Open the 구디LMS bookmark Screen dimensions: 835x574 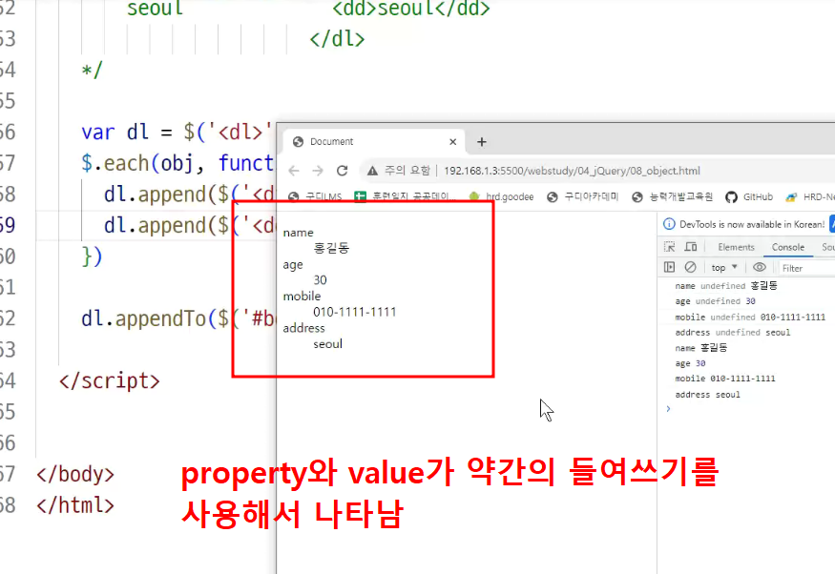[x=315, y=196]
